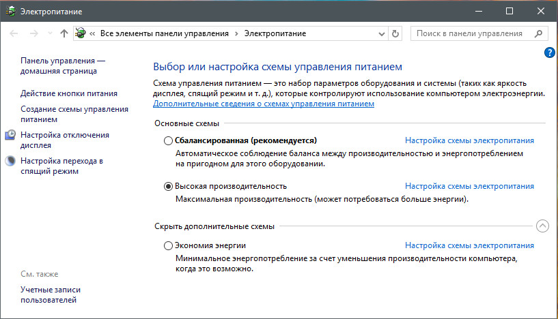
Task: Open Дополнительные сведения о схемах link
Action: [264, 104]
